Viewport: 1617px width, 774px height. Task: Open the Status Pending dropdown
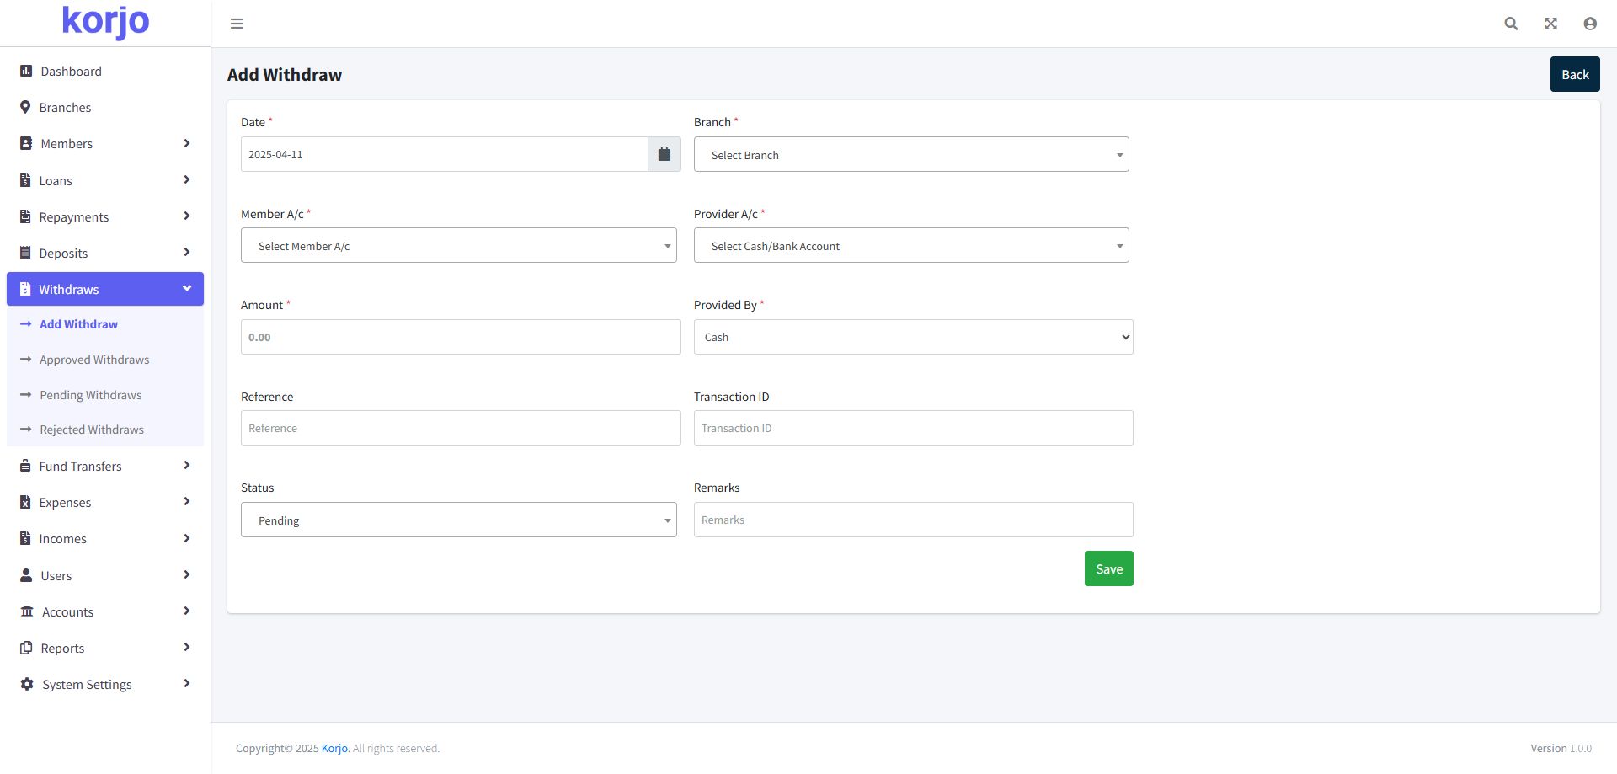(x=458, y=520)
